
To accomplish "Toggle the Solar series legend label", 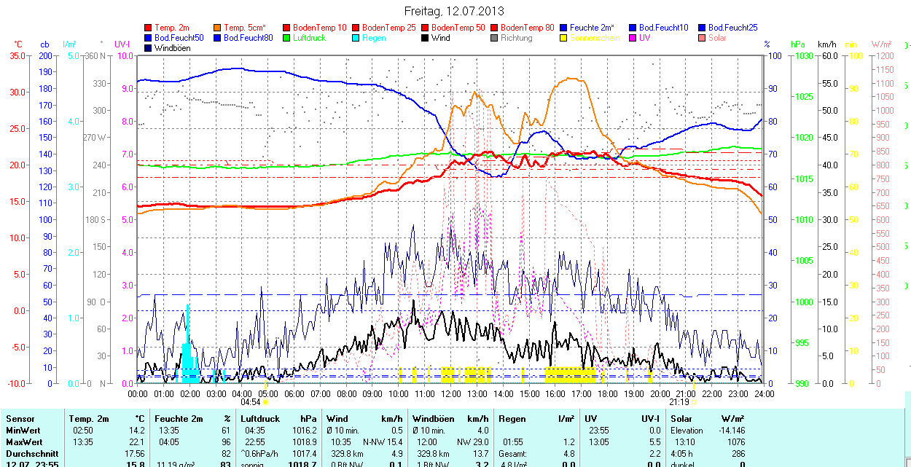I will click(x=717, y=38).
